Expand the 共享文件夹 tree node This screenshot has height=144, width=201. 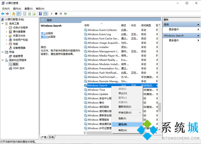[6, 36]
